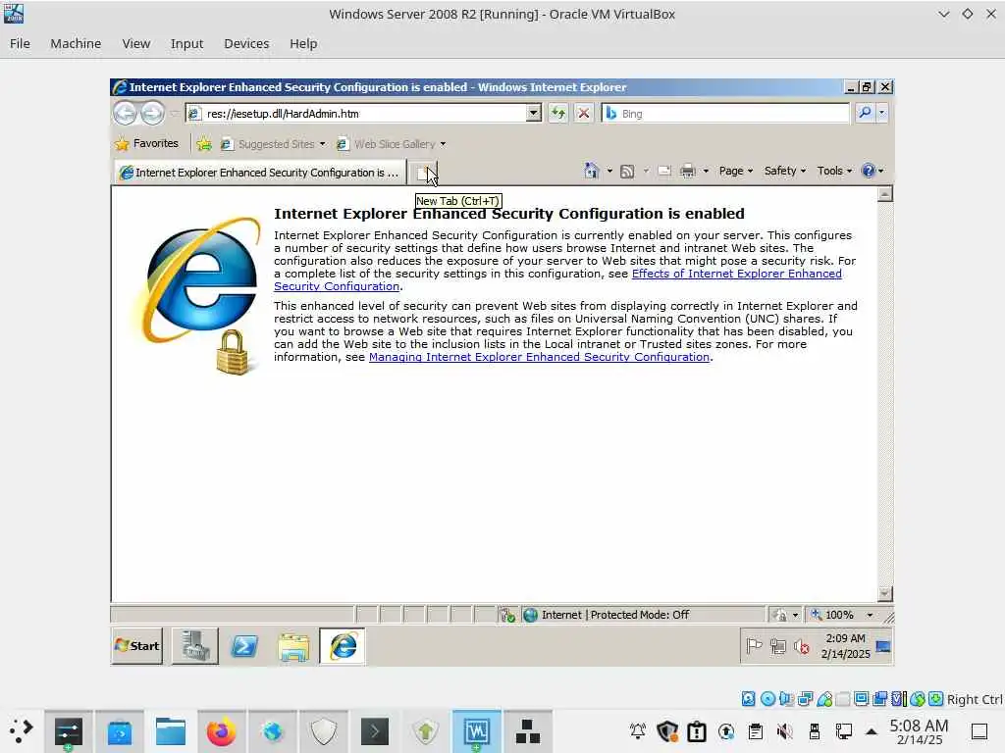Open VirtualBox Devices menu

pos(246,43)
